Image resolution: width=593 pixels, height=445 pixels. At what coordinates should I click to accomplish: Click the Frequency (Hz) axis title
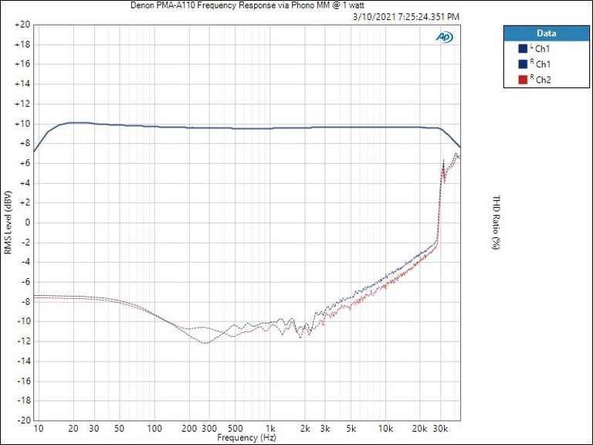[x=246, y=437]
